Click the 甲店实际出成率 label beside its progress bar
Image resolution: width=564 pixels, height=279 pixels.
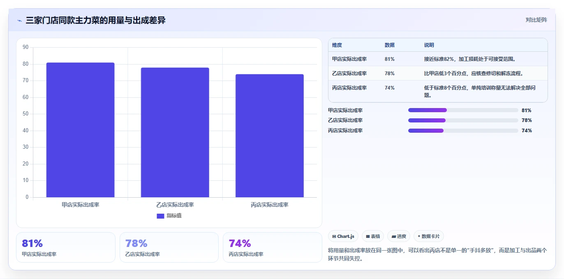coord(345,110)
